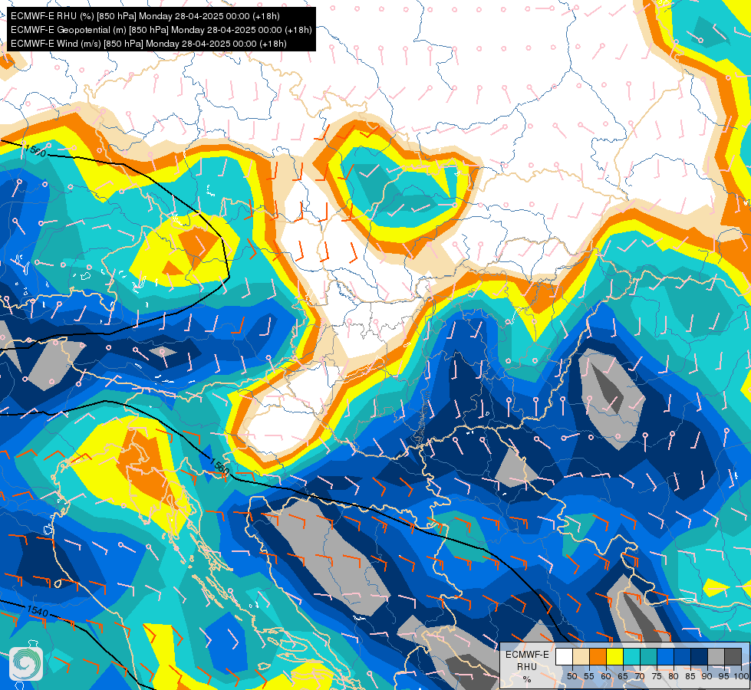751x690 pixels.
Task: Select the light grey 90–95% legend swatch
Action: point(716,656)
